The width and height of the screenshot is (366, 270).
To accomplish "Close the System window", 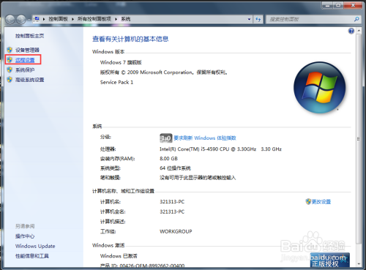I will [x=353, y=5].
